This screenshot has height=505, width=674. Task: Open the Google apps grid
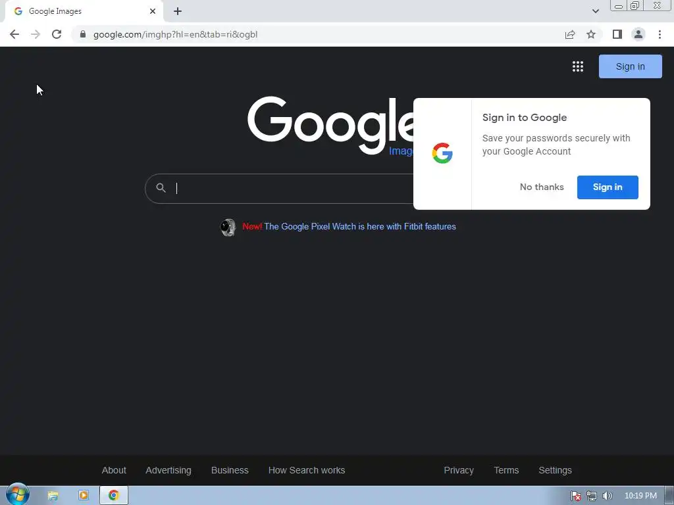pyautogui.click(x=578, y=66)
